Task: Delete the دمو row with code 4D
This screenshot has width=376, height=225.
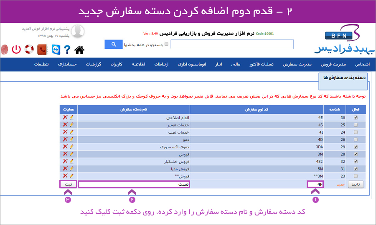Action: (x=65, y=139)
